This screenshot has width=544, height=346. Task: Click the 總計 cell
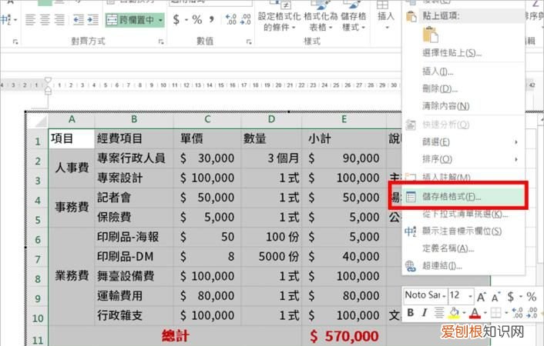click(x=175, y=336)
